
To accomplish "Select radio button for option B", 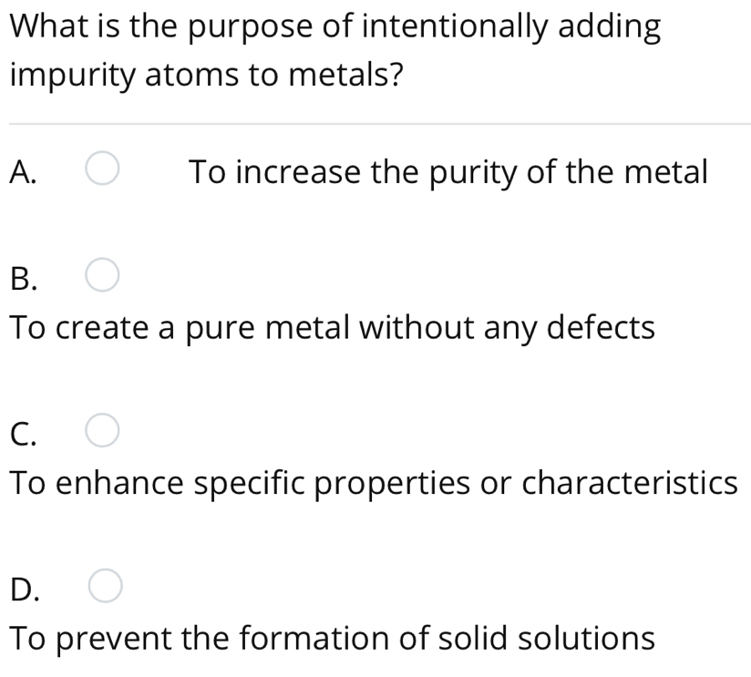I will point(102,275).
